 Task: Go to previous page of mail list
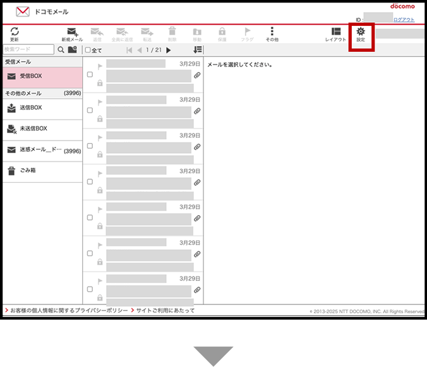click(140, 50)
